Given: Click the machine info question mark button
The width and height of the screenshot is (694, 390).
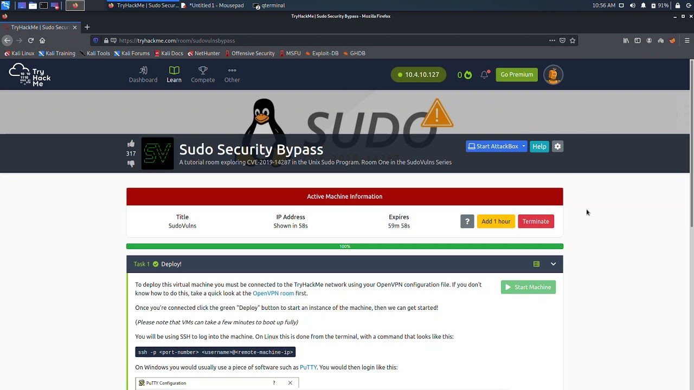Looking at the screenshot, I should [467, 221].
